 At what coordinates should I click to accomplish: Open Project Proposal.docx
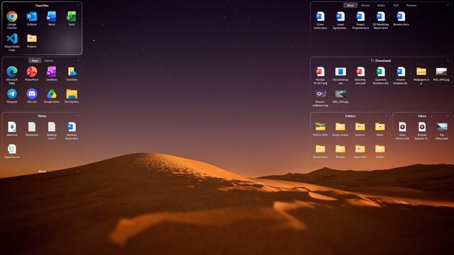coord(360,17)
